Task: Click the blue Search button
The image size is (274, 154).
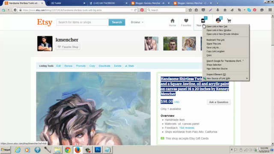Action: (x=117, y=22)
